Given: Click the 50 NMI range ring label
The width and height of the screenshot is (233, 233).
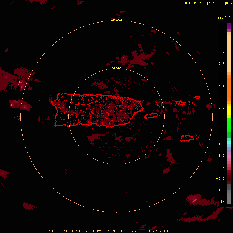Looking at the screenshot, I should pos(116,68).
